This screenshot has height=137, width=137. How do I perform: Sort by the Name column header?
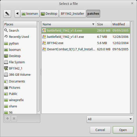[x=69, y=24]
